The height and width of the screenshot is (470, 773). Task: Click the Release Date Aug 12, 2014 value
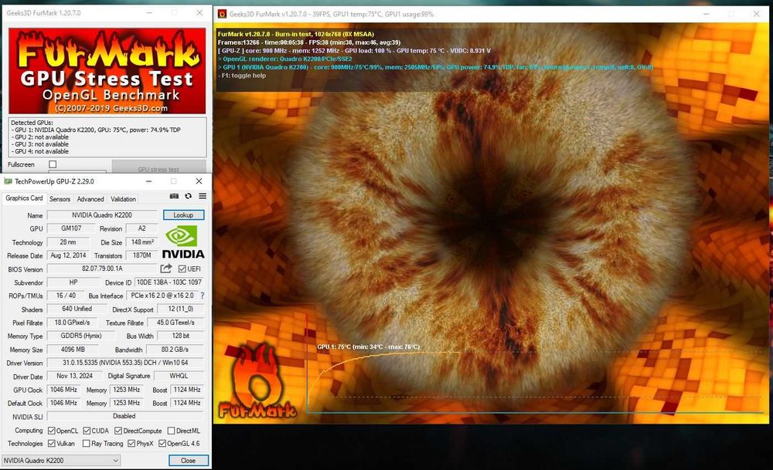[x=68, y=255]
